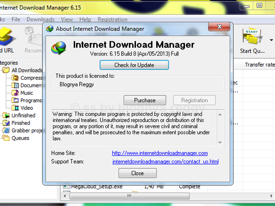Click the Finished category label
Image resolution: width=275 pixels, height=206 pixels.
pos(21,123)
